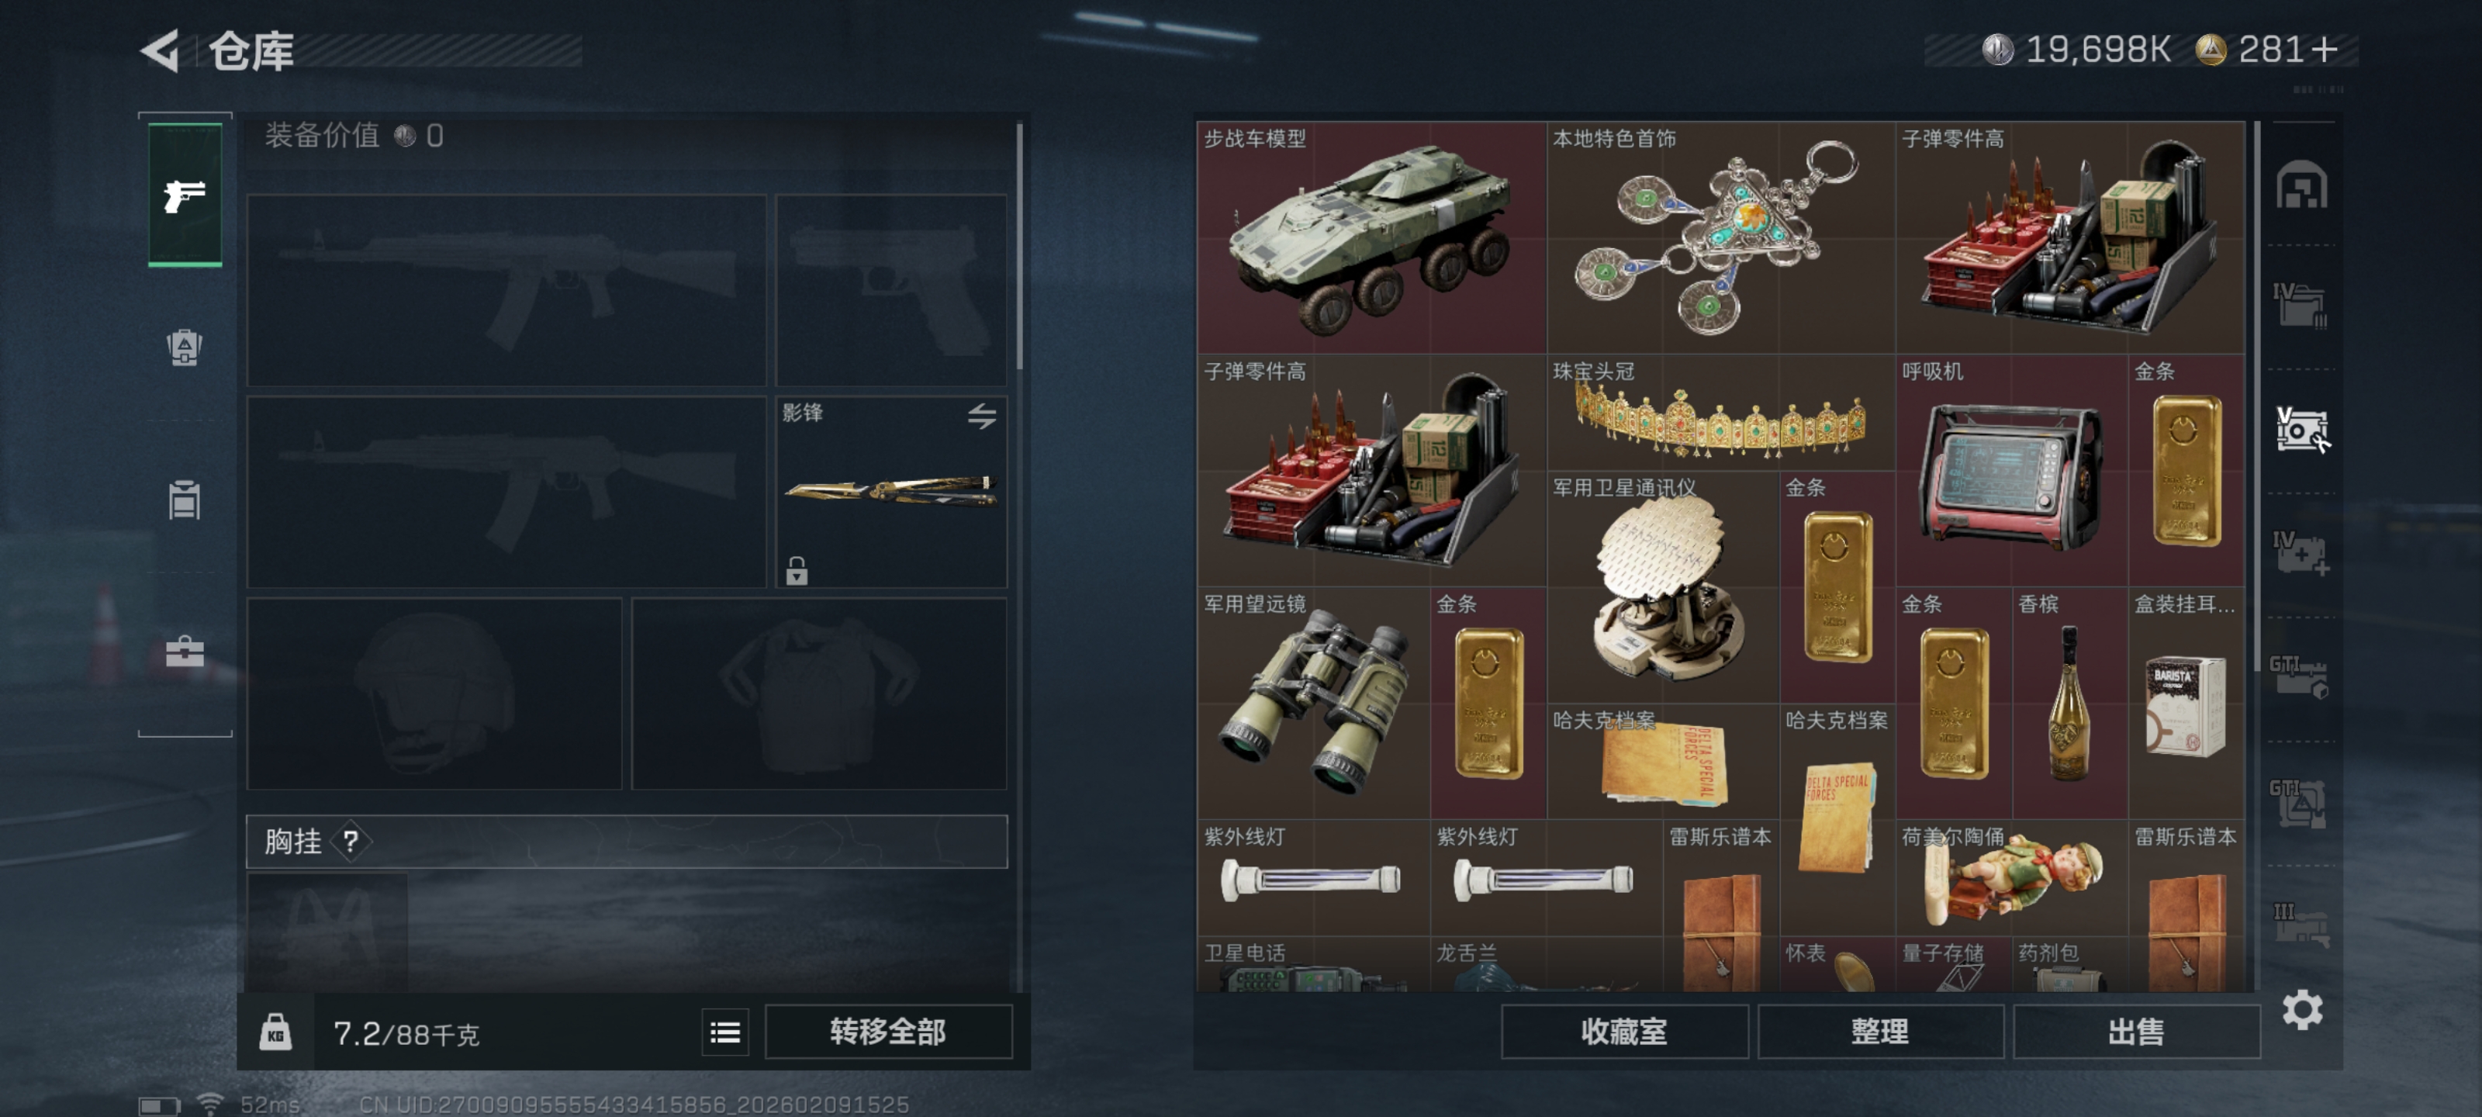Select the main warehouse icon in right sidebar

(x=2301, y=185)
